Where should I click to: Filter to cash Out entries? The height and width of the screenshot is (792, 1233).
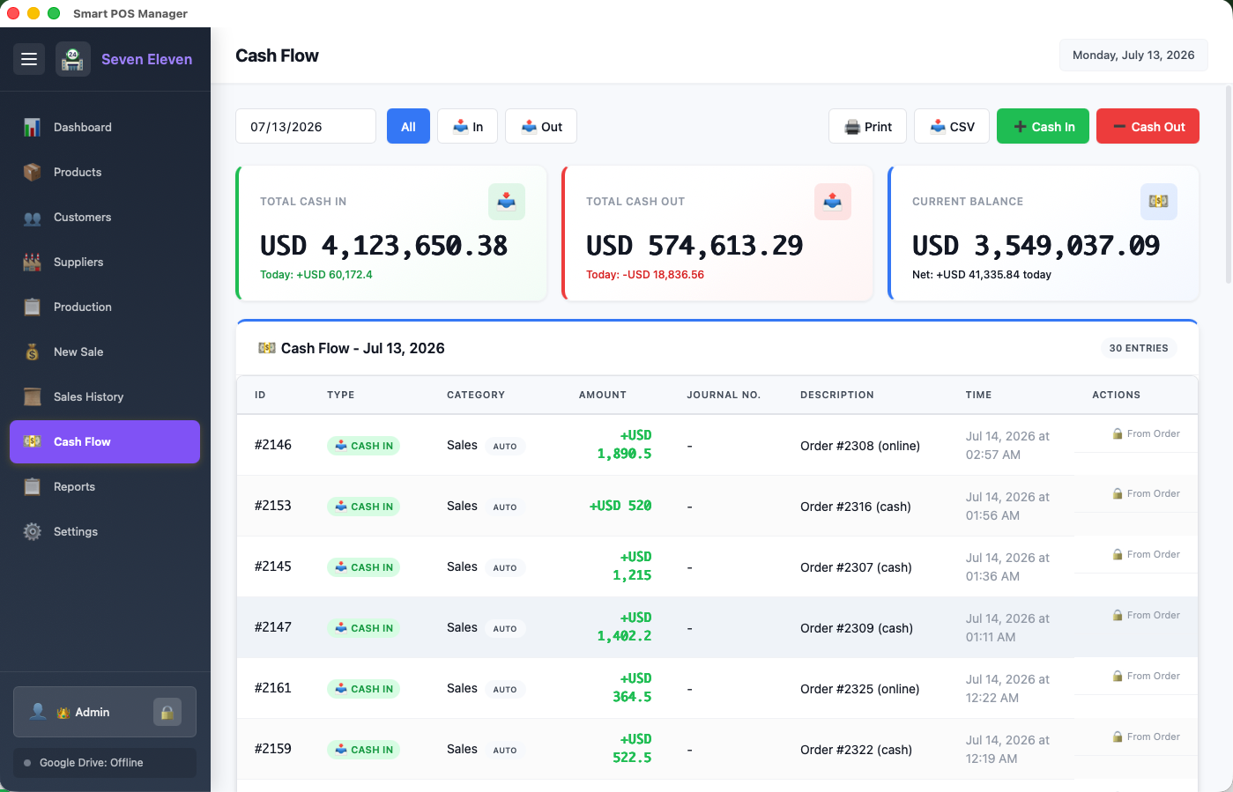click(541, 126)
